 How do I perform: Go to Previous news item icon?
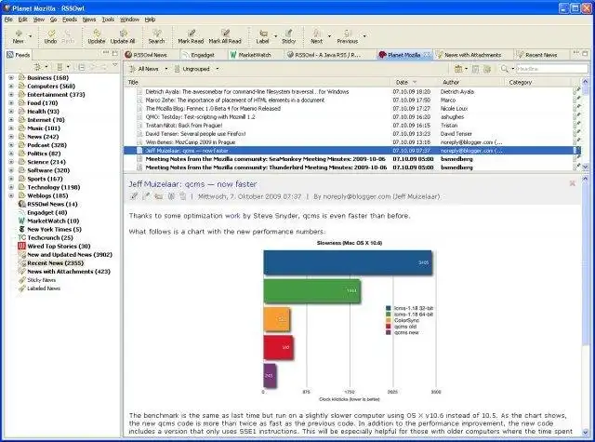[347, 33]
